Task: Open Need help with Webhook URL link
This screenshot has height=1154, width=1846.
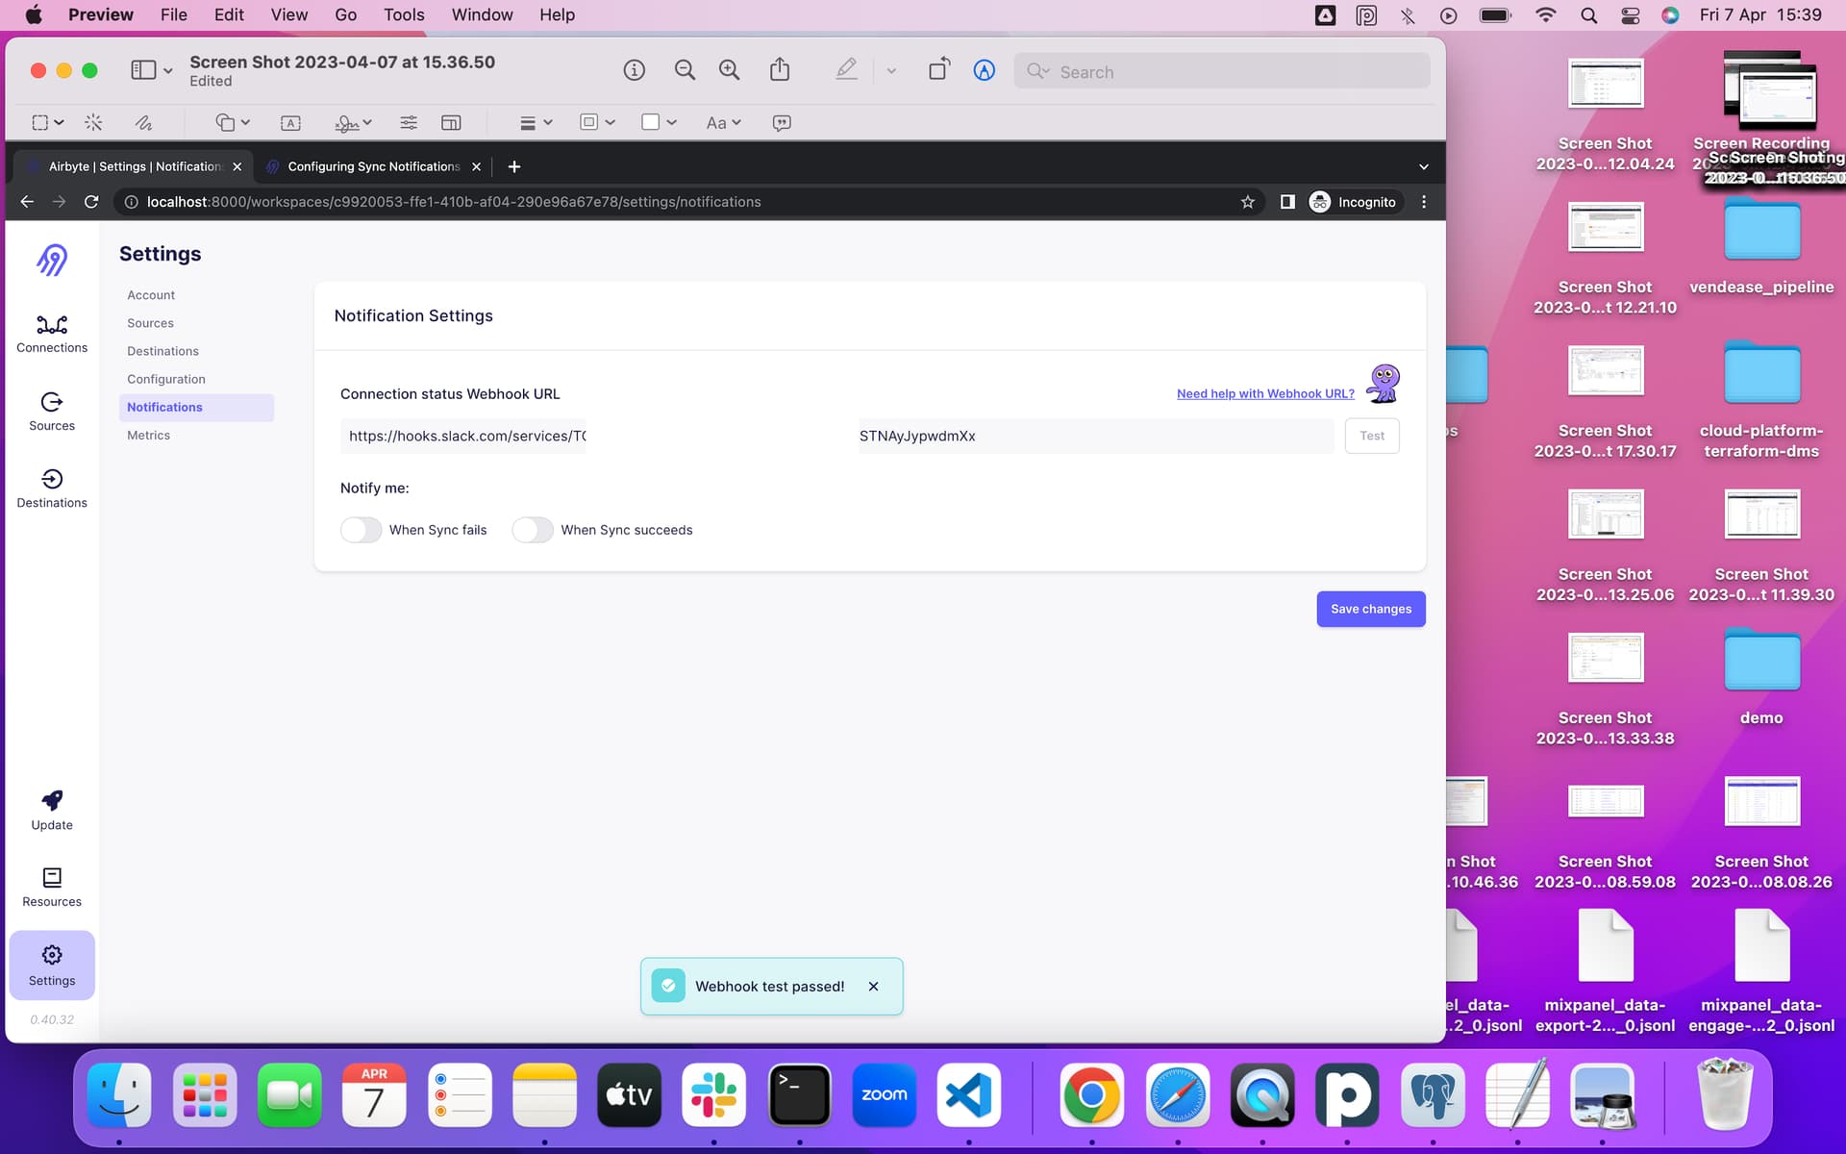Action: coord(1265,393)
